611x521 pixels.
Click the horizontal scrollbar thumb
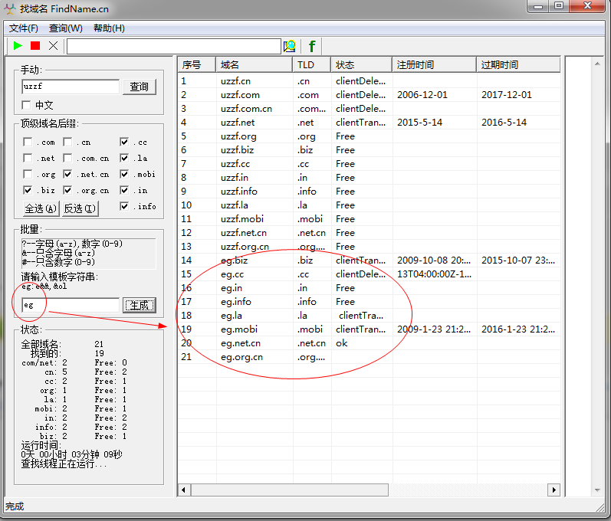coord(289,490)
